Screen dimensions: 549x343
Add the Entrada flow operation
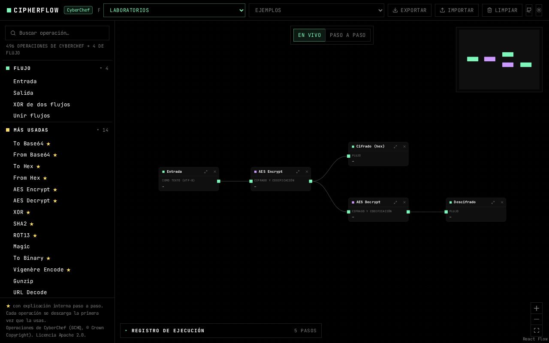click(x=57, y=81)
